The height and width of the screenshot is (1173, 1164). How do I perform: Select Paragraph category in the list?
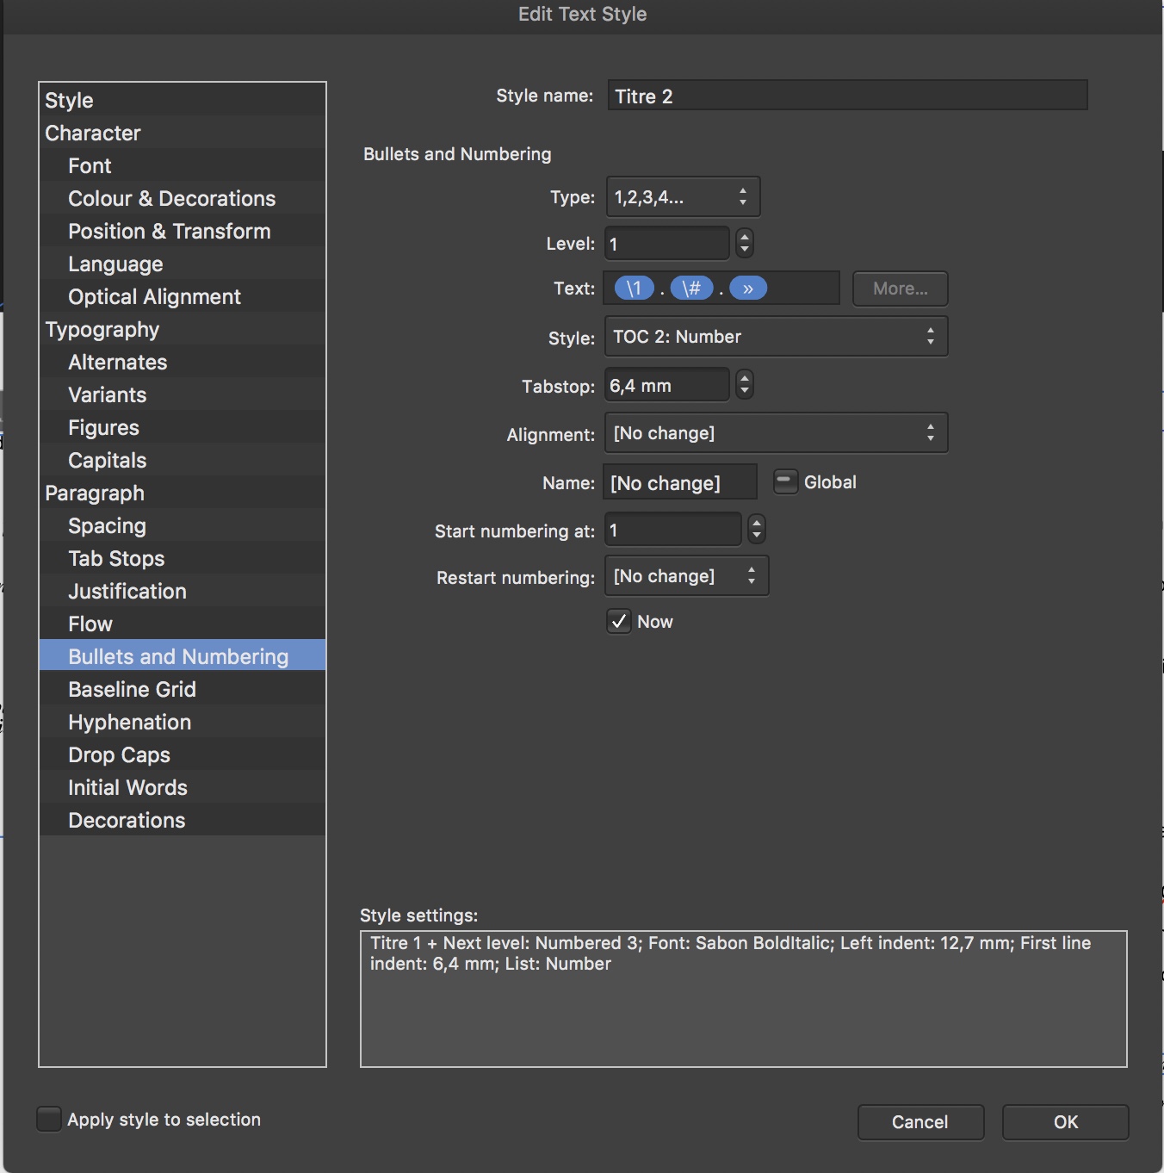[183, 493]
